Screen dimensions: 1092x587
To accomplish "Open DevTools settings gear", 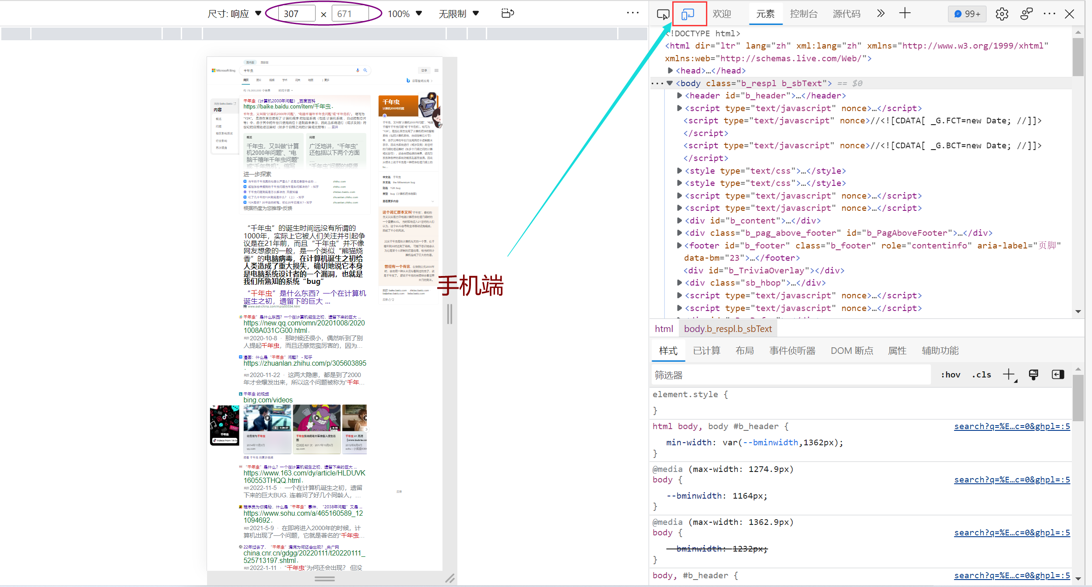I will pos(1002,14).
